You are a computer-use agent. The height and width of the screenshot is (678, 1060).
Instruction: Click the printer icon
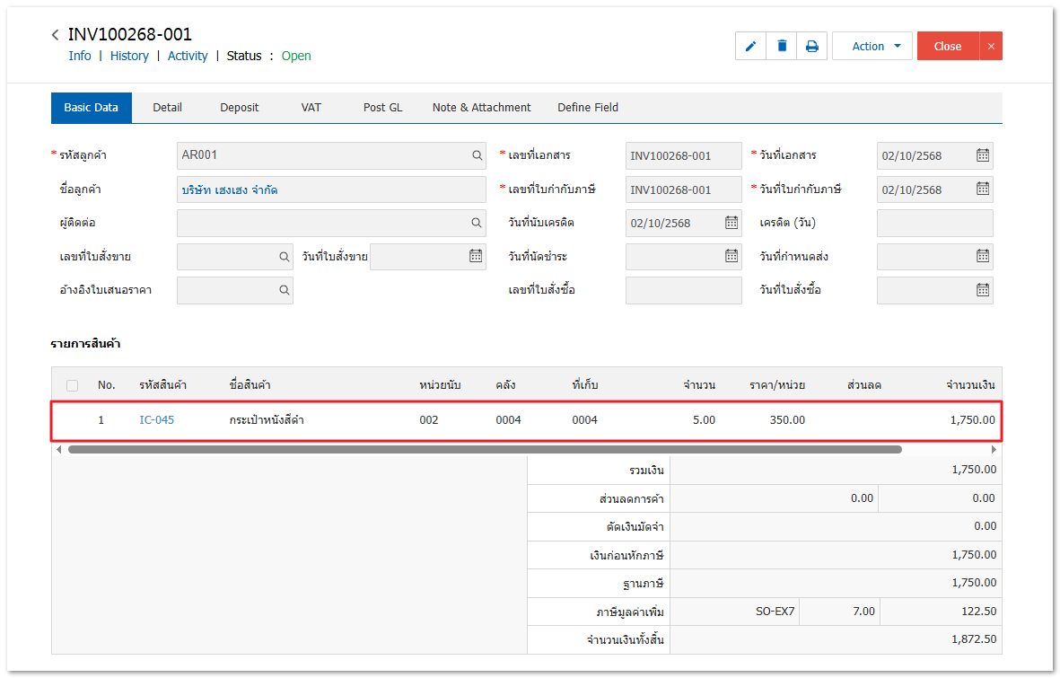pos(811,47)
